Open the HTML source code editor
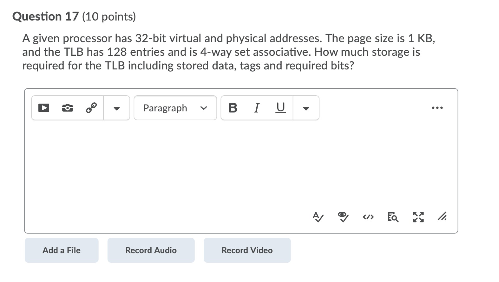499x282 pixels. click(x=368, y=217)
